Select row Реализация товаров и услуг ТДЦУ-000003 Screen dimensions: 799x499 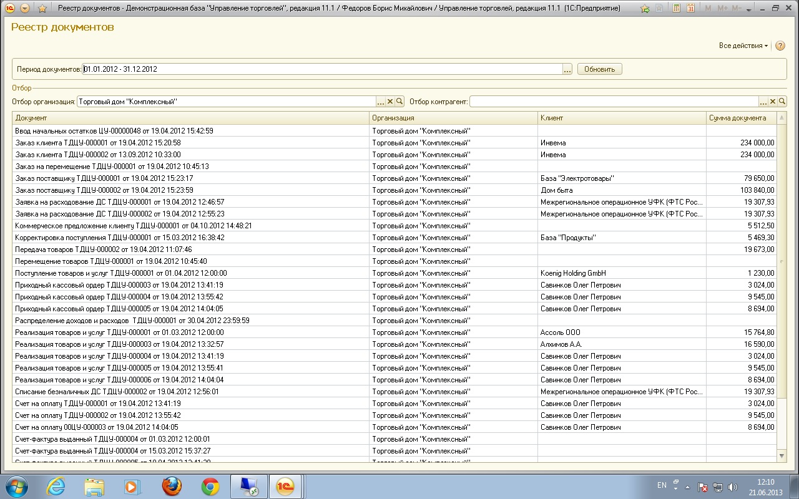pos(395,344)
